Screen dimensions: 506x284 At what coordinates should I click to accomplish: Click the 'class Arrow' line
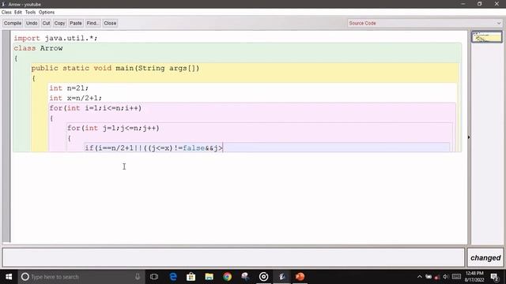pos(38,48)
